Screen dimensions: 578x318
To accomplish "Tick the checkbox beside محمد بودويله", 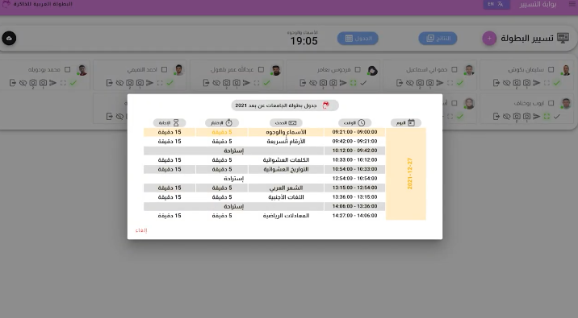I will point(68,69).
